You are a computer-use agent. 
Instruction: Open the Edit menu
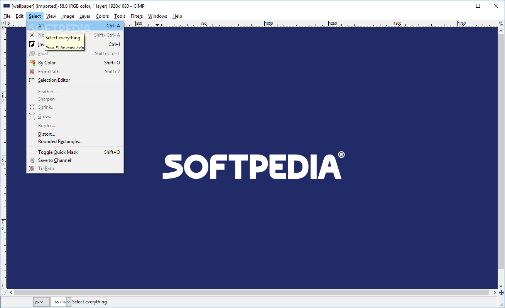pos(20,16)
